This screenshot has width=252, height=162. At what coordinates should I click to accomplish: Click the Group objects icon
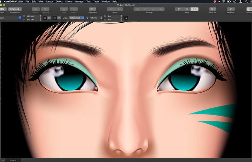(x=36, y=9)
